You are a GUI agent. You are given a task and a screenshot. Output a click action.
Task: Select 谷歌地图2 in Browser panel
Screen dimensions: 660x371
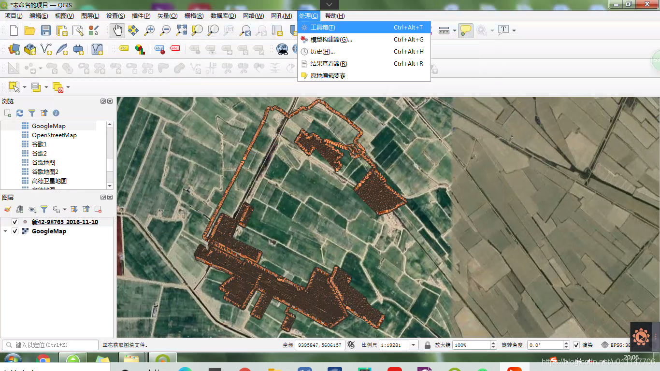click(x=45, y=172)
